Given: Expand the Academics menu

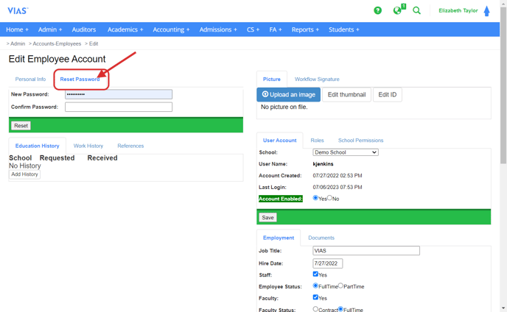Looking at the screenshot, I should pos(125,29).
